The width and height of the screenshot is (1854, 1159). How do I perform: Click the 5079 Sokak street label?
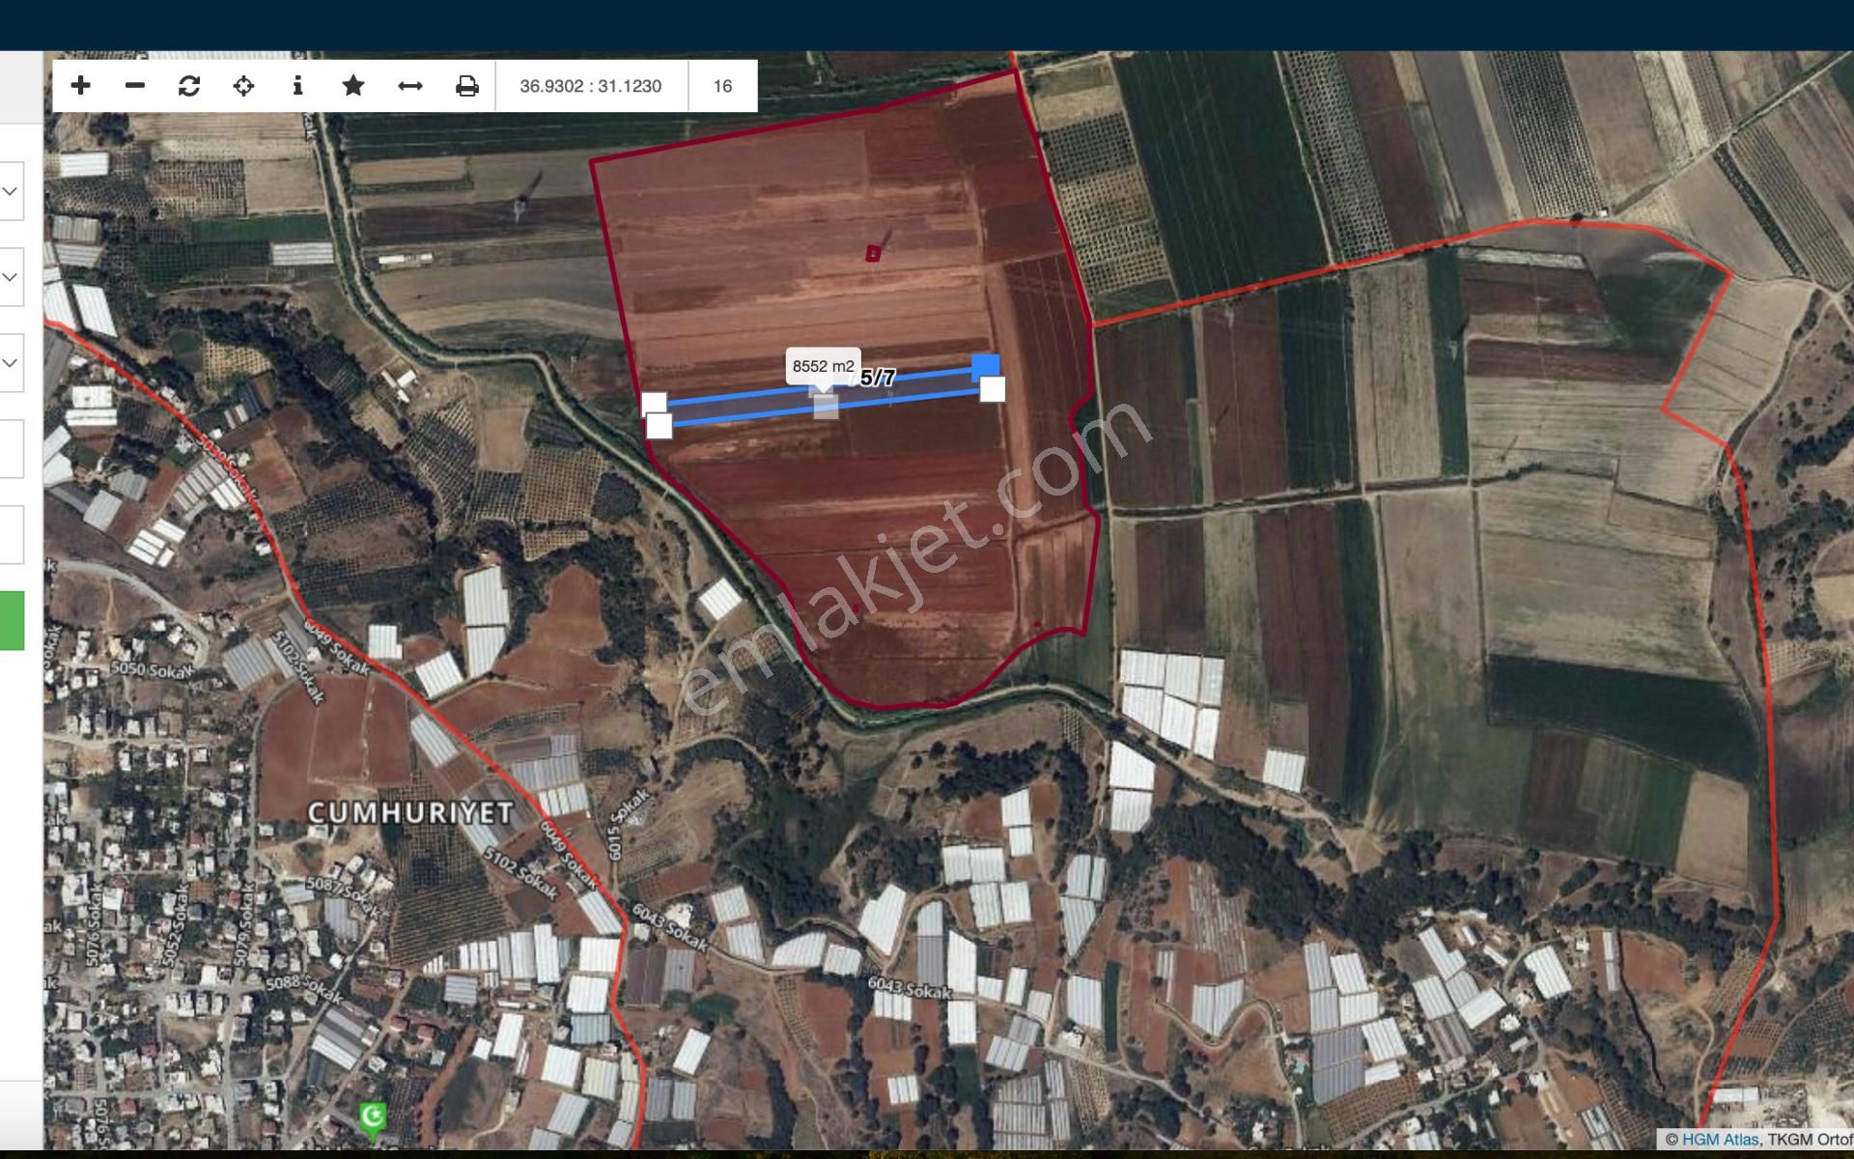pyautogui.click(x=243, y=927)
